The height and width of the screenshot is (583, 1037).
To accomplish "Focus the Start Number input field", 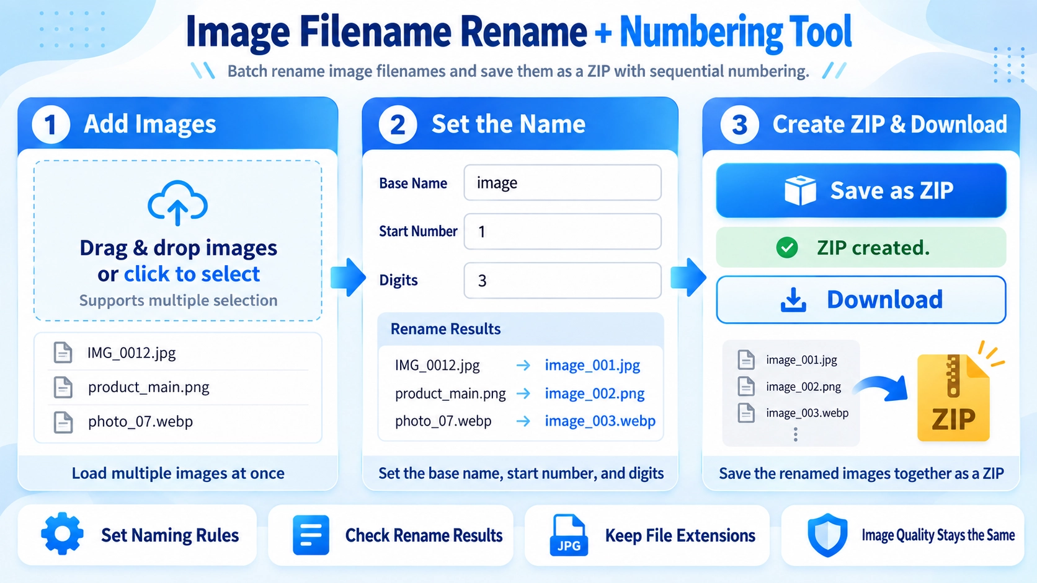I will (563, 232).
